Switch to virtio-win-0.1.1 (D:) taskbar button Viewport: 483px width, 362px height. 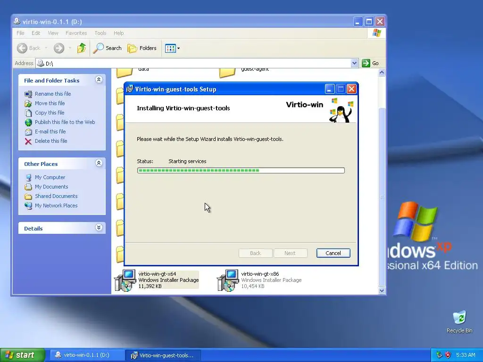coord(87,355)
